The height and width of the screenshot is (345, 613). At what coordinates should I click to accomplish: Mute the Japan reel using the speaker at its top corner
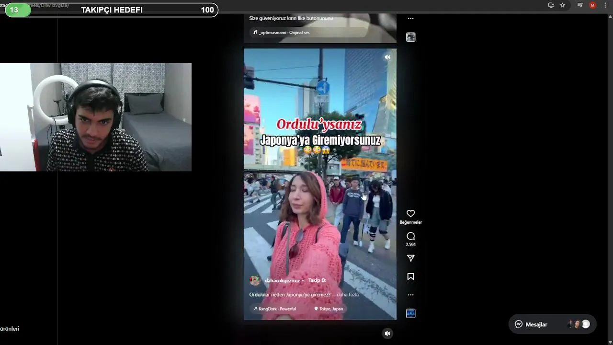coord(387,57)
